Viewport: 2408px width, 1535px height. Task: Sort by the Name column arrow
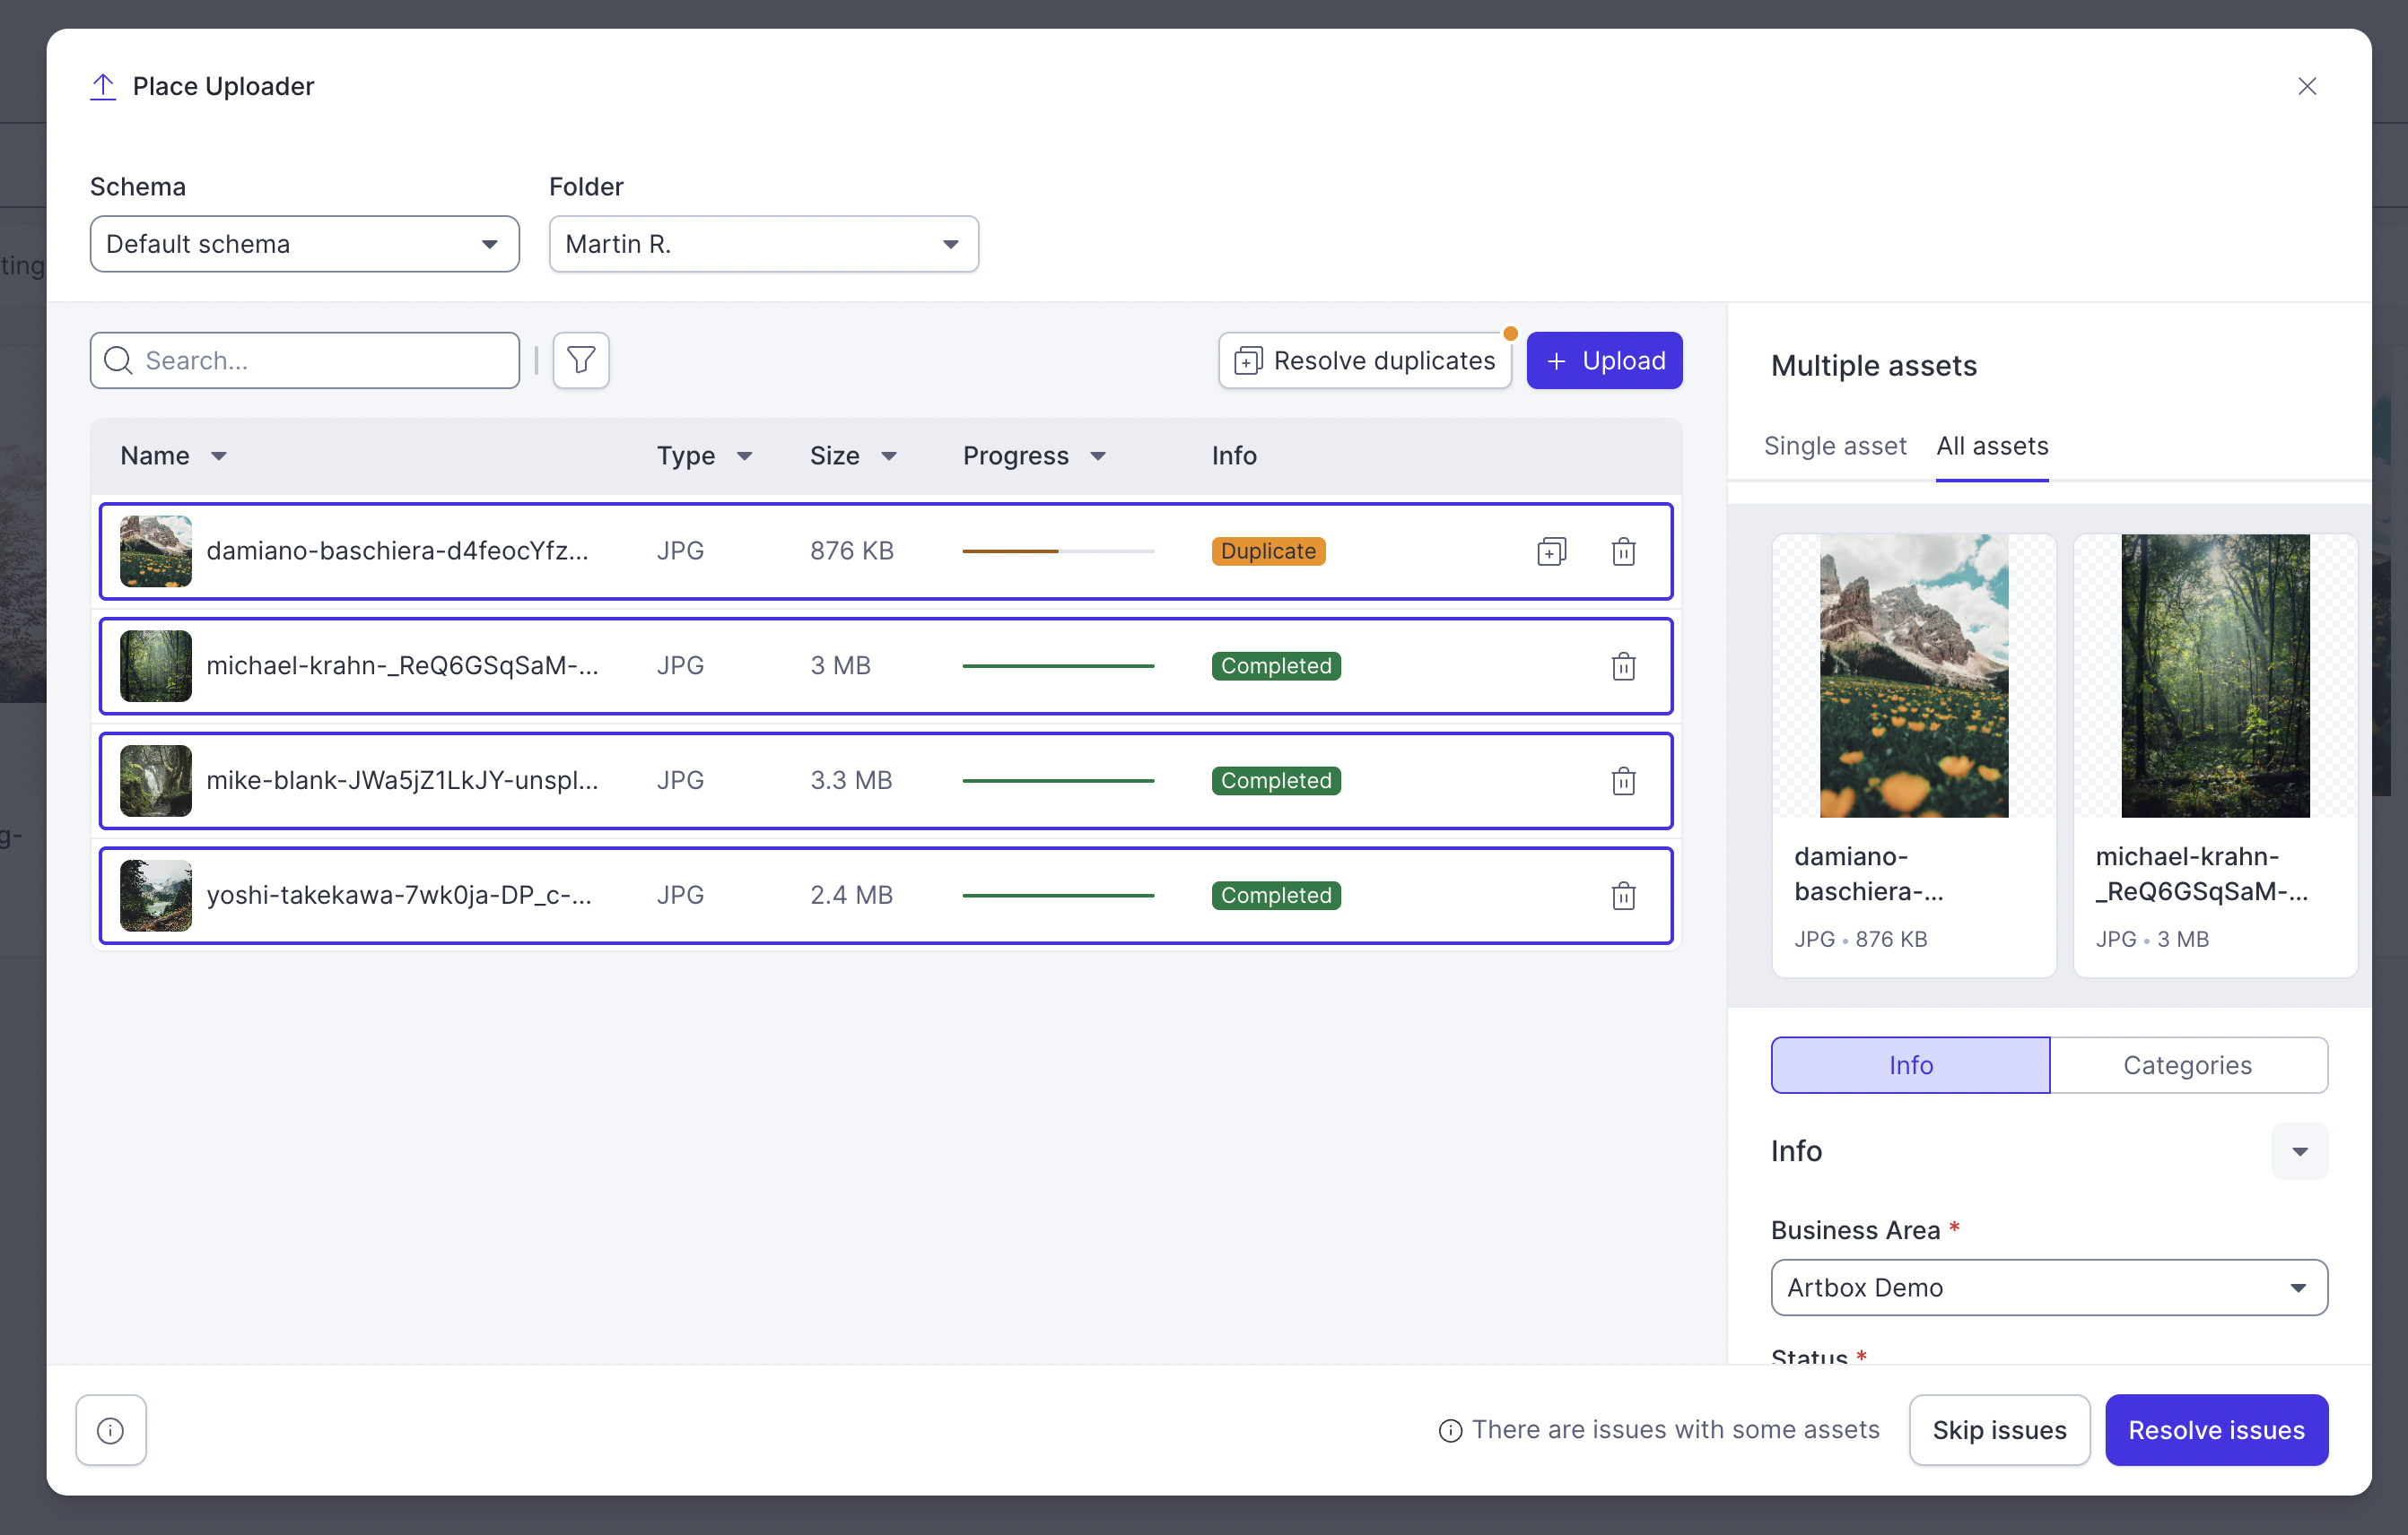219,456
